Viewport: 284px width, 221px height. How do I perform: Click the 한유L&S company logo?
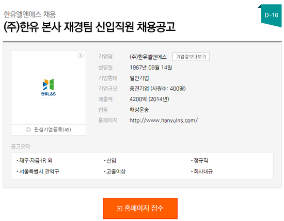tap(49, 87)
